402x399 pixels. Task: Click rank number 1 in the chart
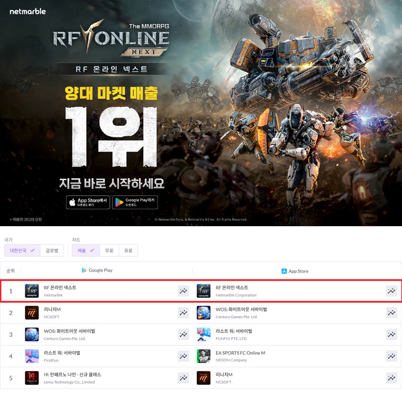(x=11, y=291)
